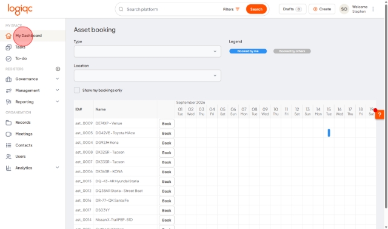This screenshot has width=388, height=229.
Task: Select the blue booking on Toyota HiAce row
Action: coord(329,133)
